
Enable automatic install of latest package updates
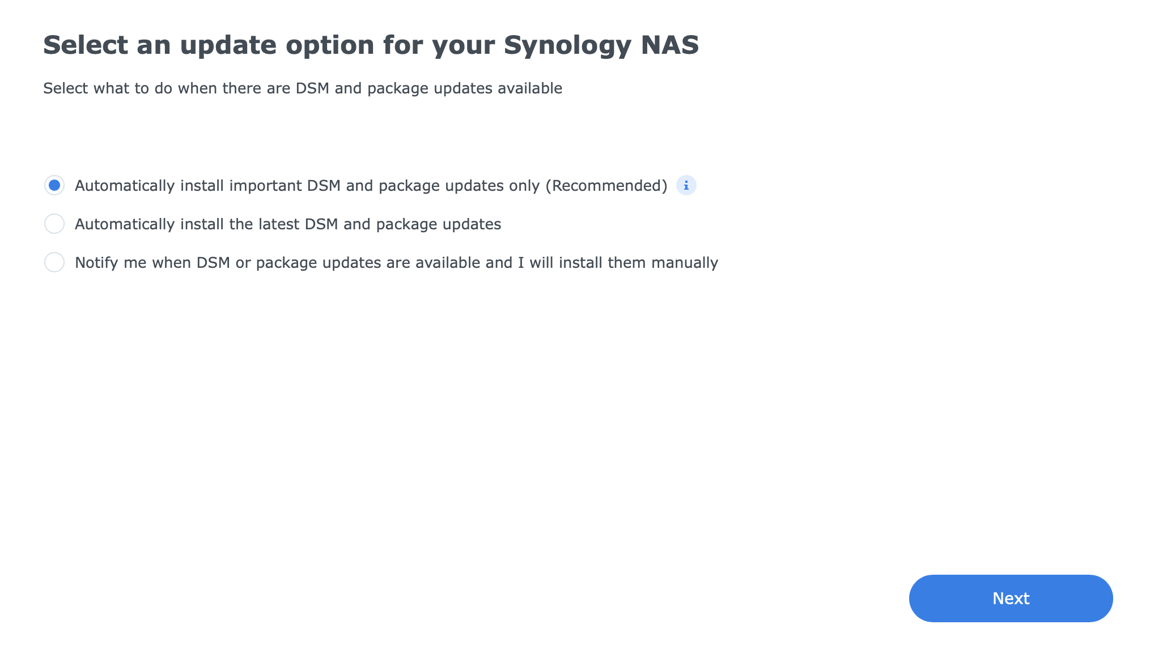54,224
